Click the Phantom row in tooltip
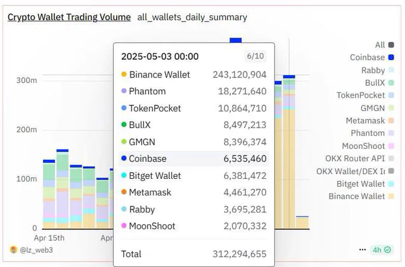 [194, 91]
